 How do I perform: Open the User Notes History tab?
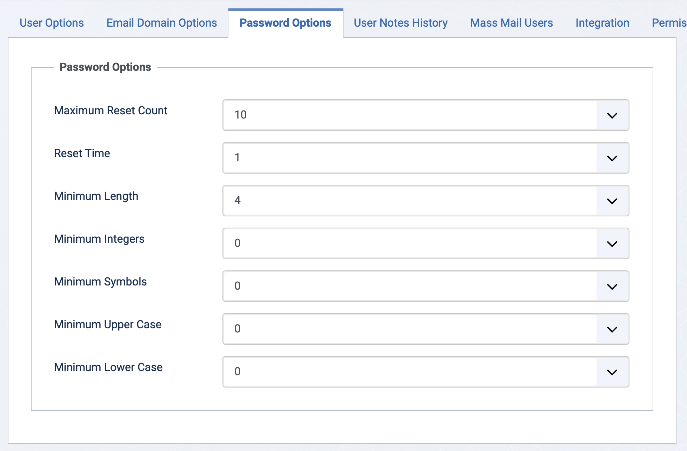(400, 23)
